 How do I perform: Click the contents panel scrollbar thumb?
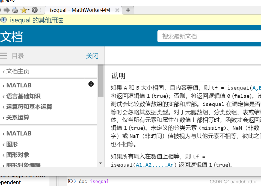(101, 81)
